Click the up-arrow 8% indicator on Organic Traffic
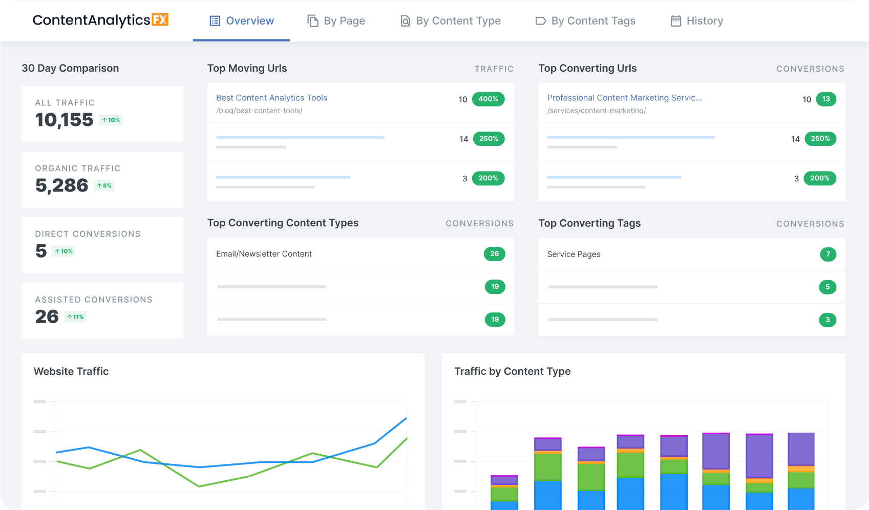 tap(104, 185)
